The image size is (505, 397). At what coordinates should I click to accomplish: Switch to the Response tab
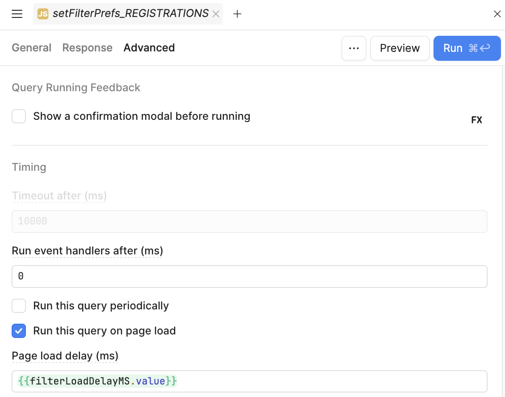[87, 48]
